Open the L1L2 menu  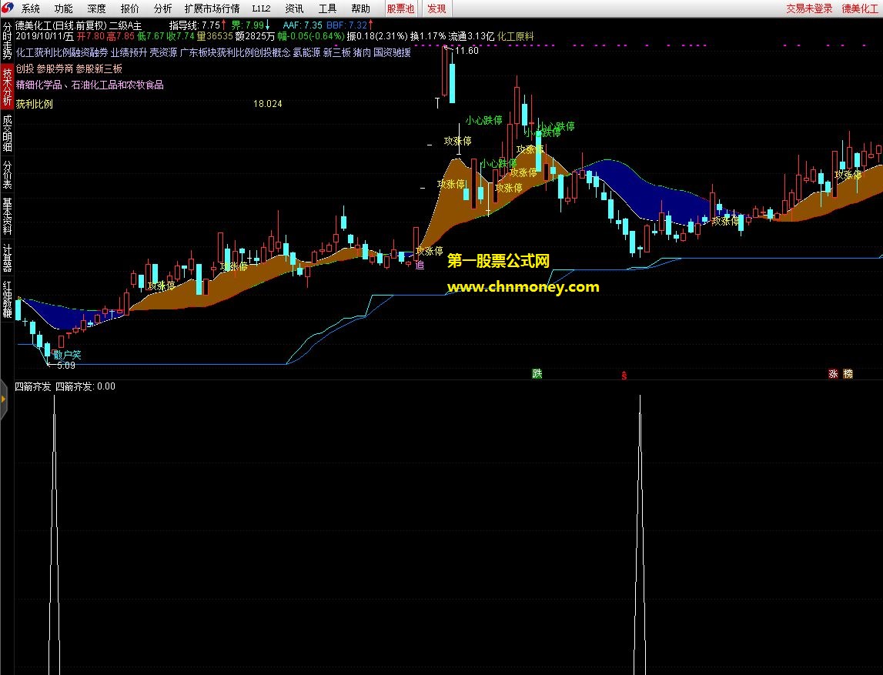tap(261, 8)
